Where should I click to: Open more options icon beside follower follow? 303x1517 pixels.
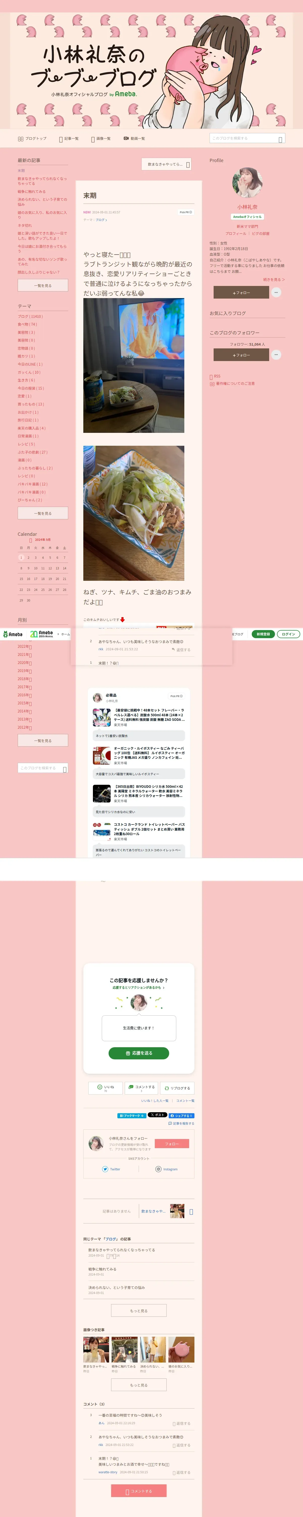point(276,354)
